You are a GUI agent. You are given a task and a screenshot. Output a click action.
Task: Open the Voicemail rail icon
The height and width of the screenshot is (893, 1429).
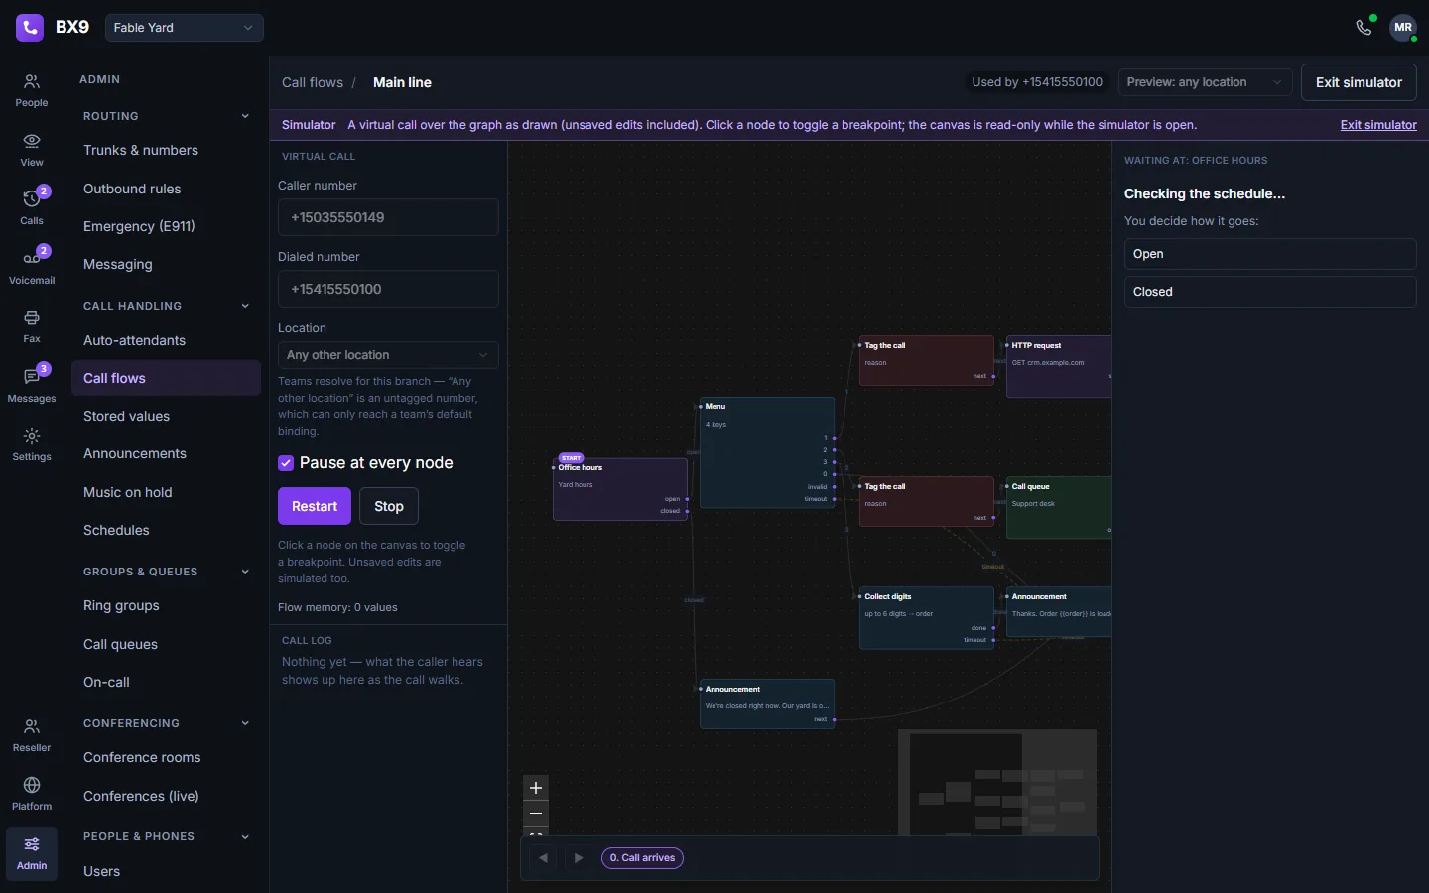pos(32,267)
